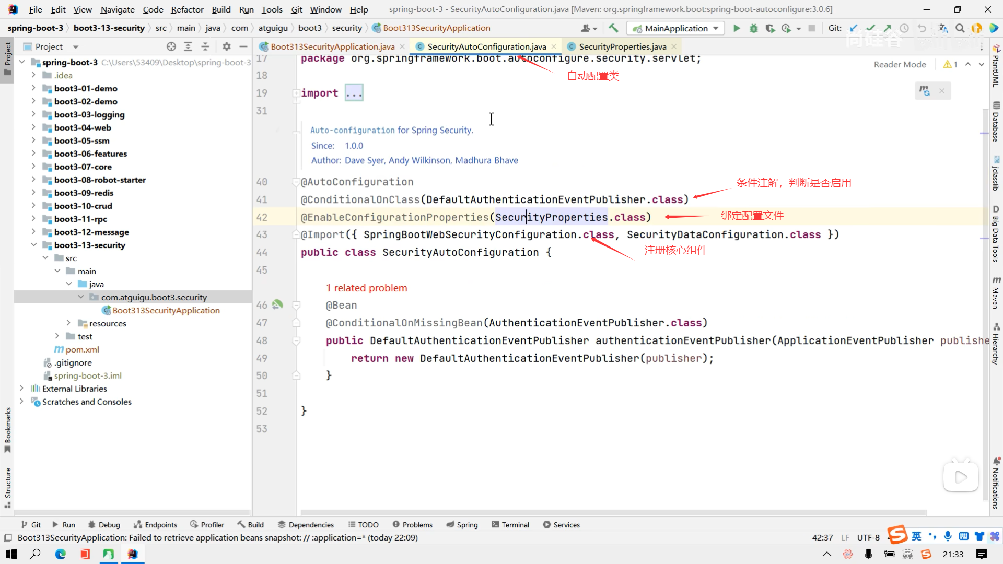Expand boot3-12-message module folder

tap(33, 232)
